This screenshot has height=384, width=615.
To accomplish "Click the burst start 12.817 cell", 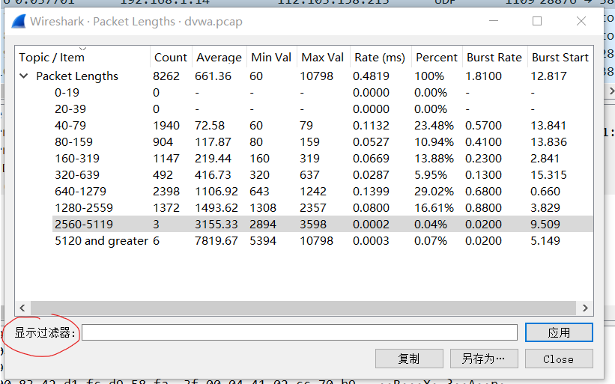I will pyautogui.click(x=549, y=76).
